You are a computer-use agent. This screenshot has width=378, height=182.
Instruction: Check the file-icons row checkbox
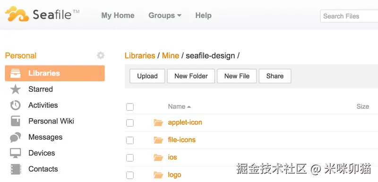(130, 140)
